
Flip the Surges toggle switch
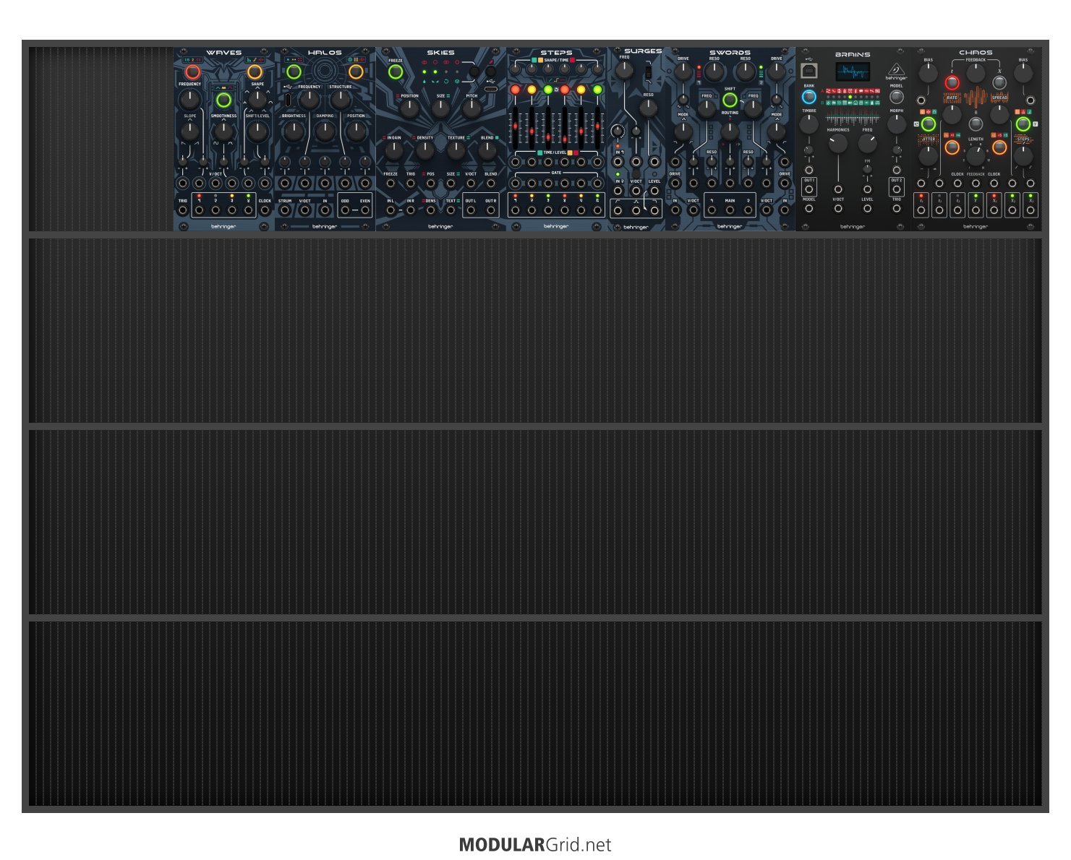pyautogui.click(x=647, y=72)
